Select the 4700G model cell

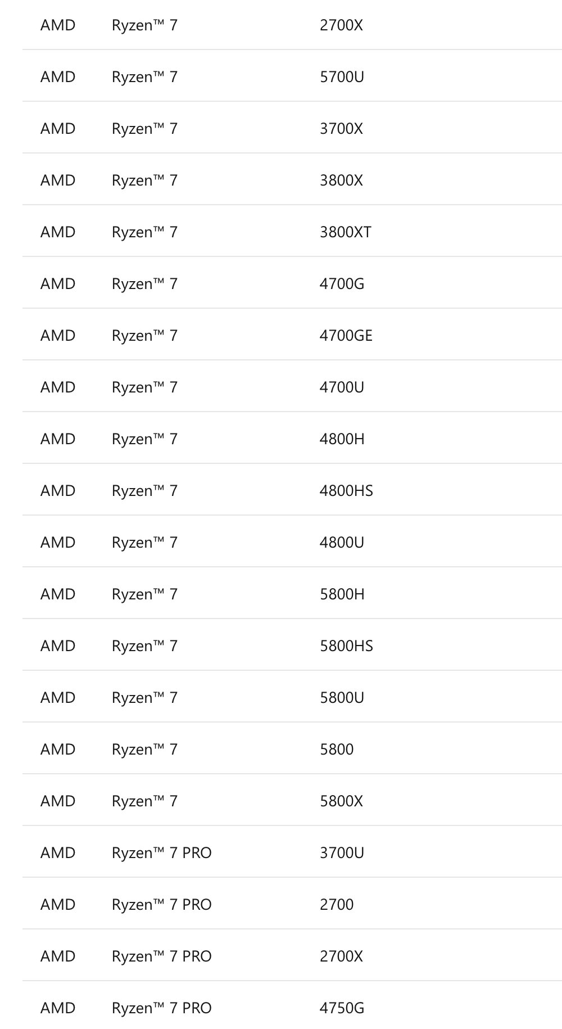pos(342,284)
